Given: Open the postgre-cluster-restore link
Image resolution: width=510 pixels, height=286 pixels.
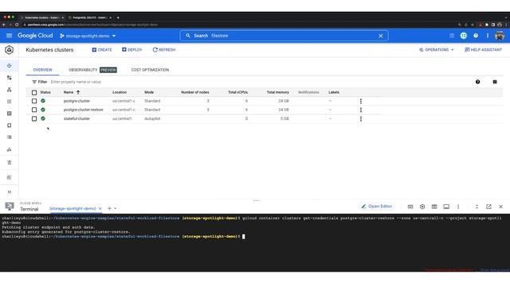Looking at the screenshot, I should point(83,110).
